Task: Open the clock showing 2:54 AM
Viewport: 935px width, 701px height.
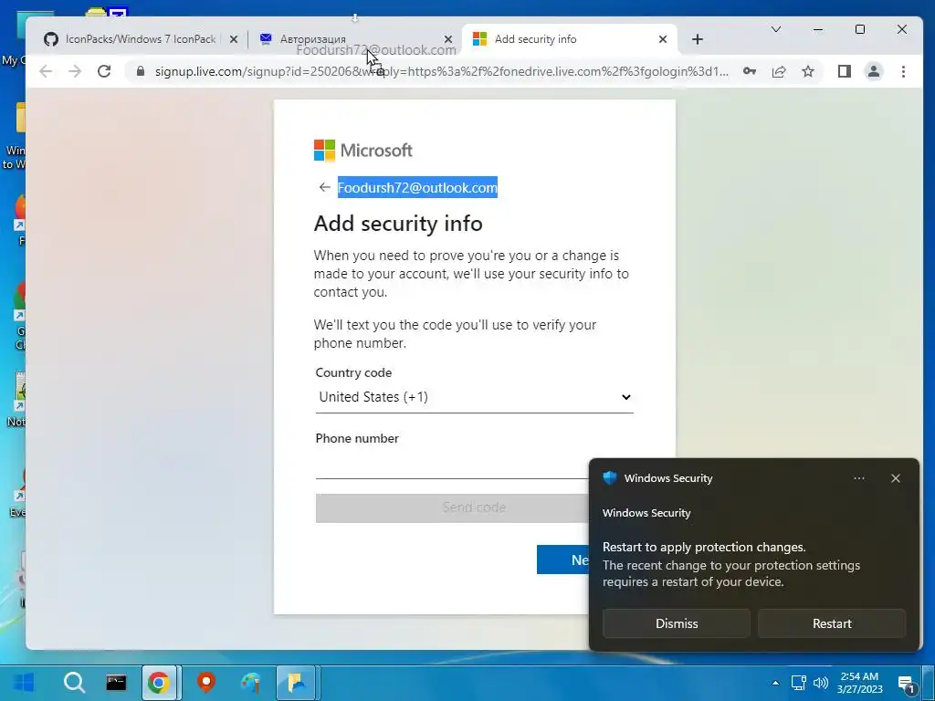Action: 859,683
